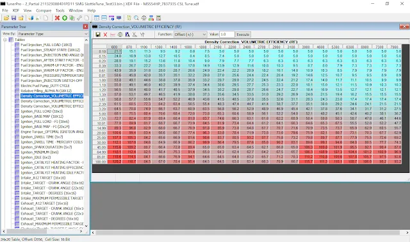The width and height of the screenshot is (410, 242).
Task: Click the Execute button
Action: [243, 34]
